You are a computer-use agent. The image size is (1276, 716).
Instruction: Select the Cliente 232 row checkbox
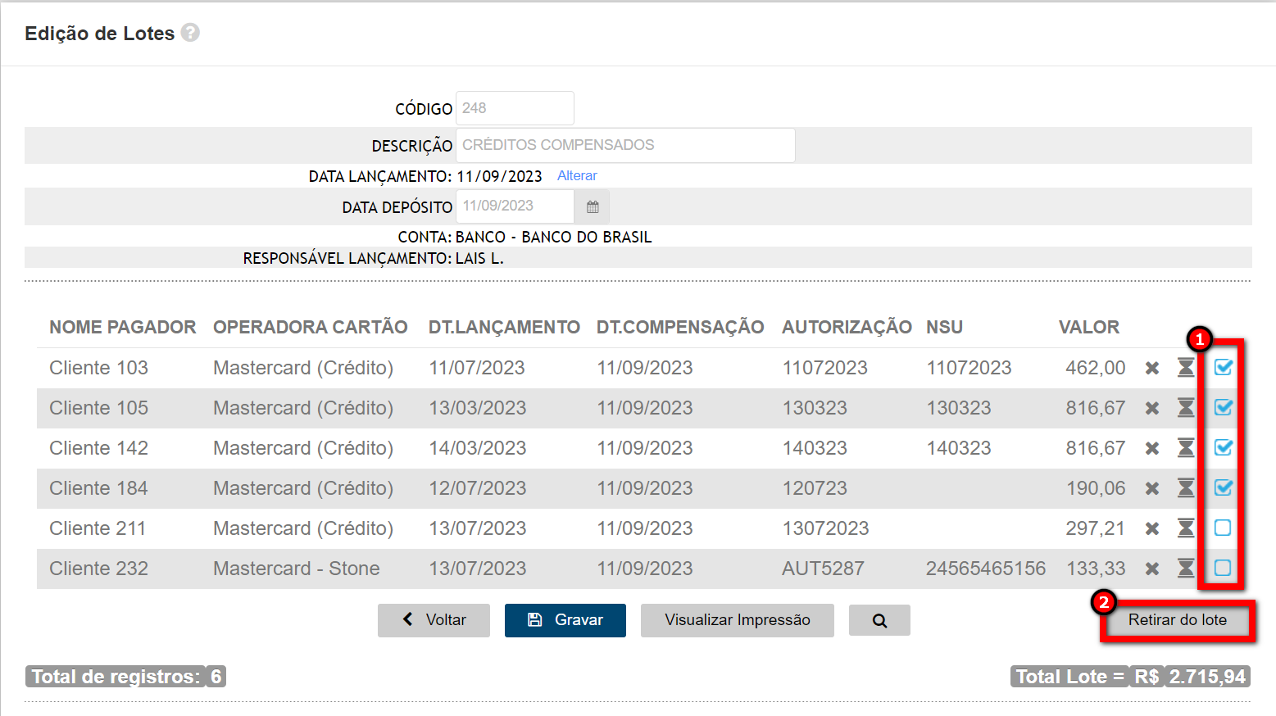point(1223,568)
